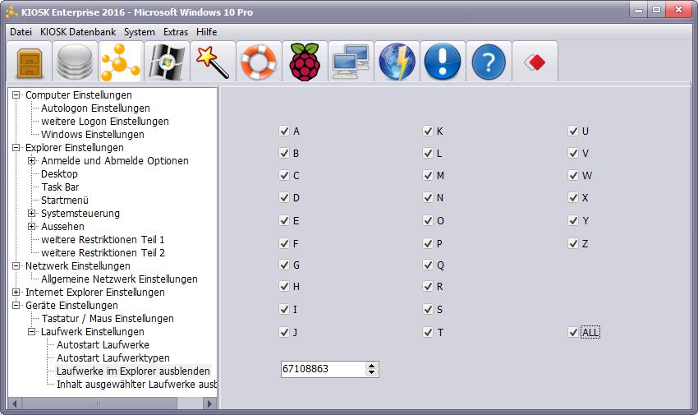Select Laufwerke im Explorer ausblenden item
This screenshot has width=698, height=415.
(133, 371)
